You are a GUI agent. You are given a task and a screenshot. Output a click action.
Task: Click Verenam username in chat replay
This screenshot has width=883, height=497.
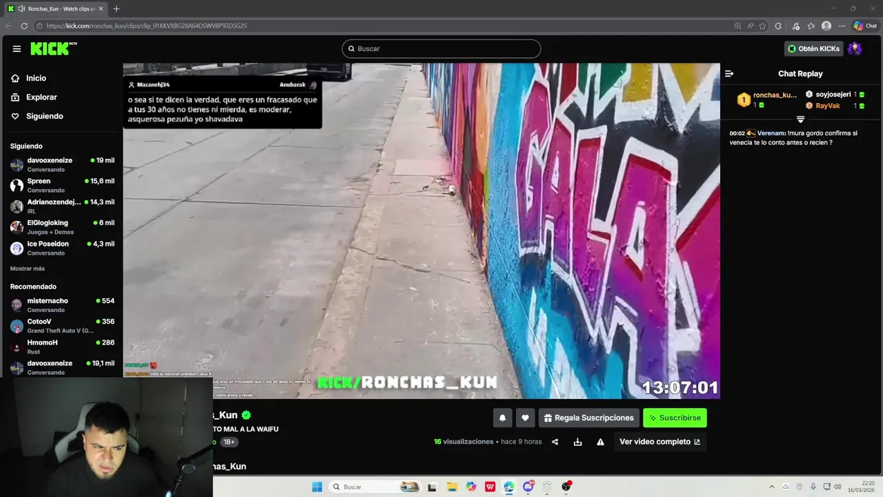(771, 133)
